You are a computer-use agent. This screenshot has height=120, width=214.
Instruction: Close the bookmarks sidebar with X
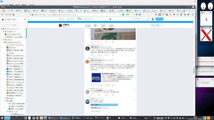click(25, 20)
